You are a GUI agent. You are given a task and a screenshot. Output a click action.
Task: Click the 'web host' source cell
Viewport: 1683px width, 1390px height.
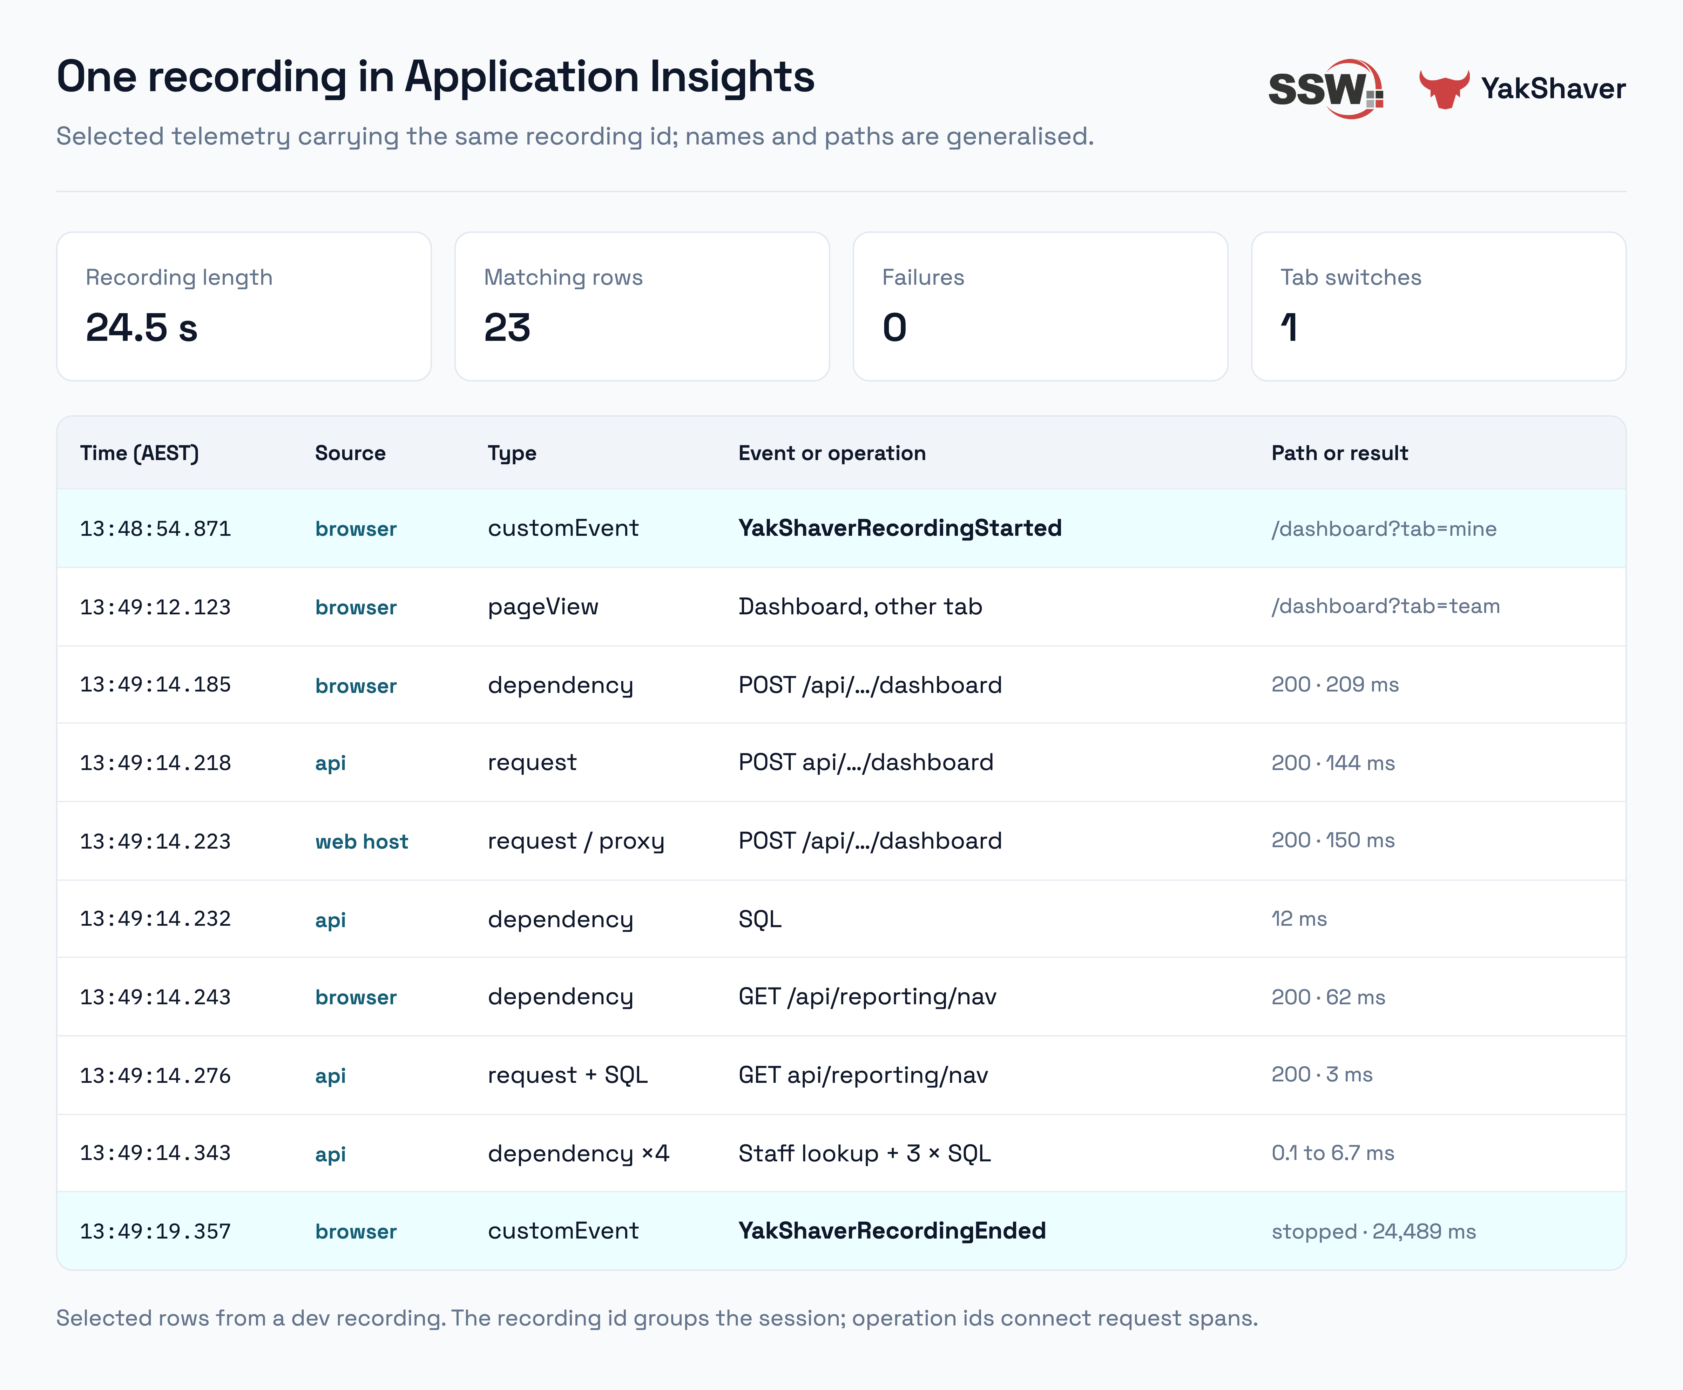[x=362, y=842]
